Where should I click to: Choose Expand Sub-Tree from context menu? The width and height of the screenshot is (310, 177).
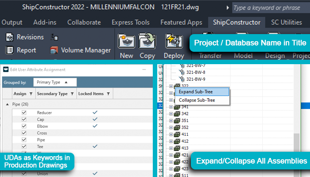pyautogui.click(x=202, y=92)
